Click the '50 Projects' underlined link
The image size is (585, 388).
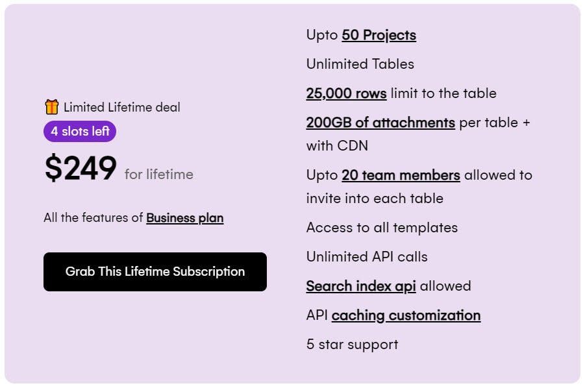(379, 35)
